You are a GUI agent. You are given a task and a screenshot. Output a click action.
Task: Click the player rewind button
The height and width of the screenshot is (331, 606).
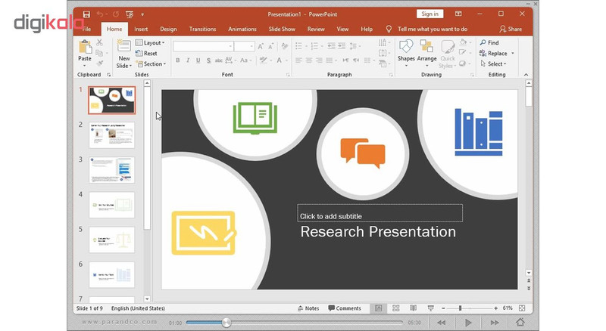(442, 323)
